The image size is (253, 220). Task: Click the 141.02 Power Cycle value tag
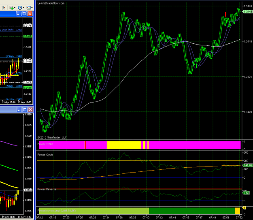coord(248,165)
